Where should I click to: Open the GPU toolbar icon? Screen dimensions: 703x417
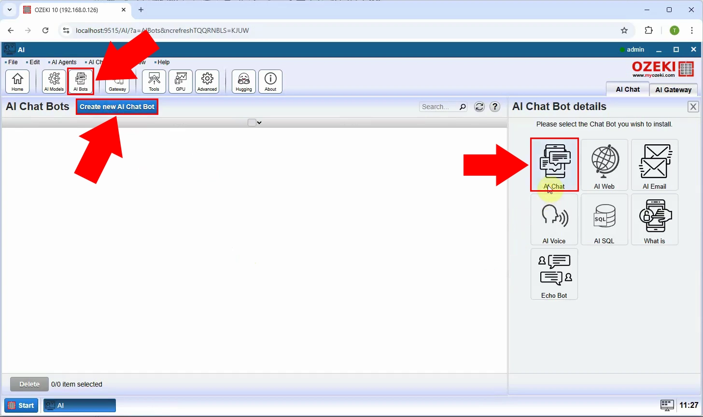click(181, 81)
